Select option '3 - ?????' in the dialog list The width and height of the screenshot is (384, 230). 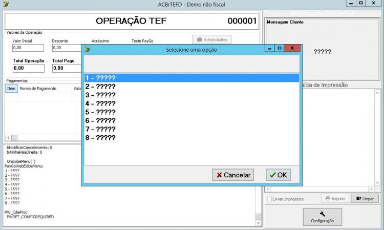coord(191,95)
